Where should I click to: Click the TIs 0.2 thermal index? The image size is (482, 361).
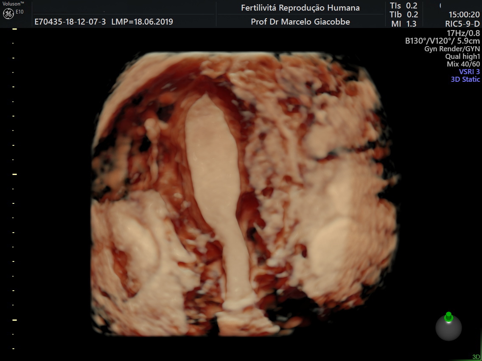click(404, 6)
